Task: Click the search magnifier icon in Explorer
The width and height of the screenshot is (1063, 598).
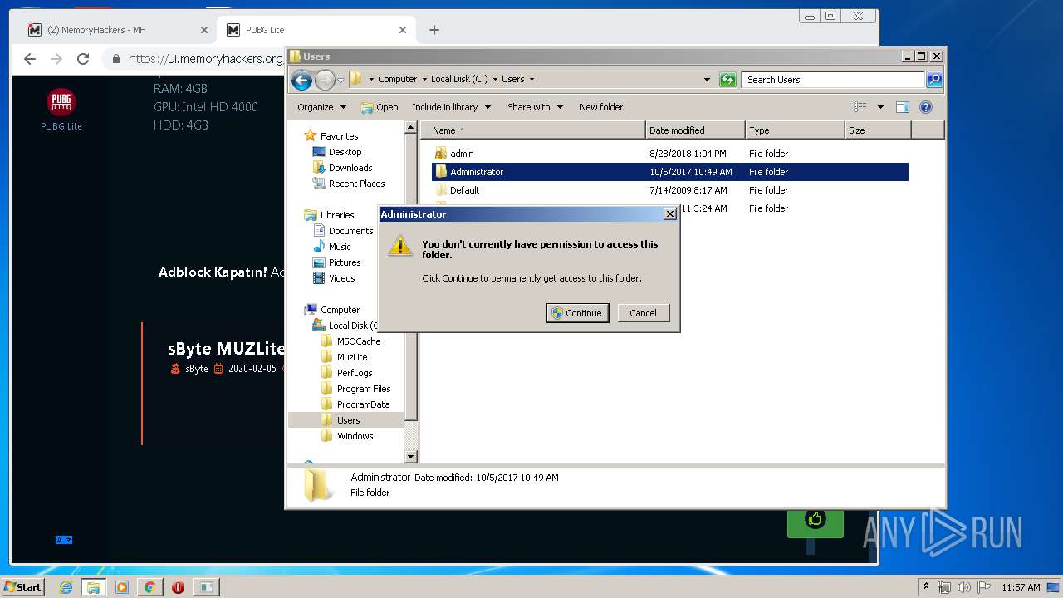Action: click(x=934, y=80)
